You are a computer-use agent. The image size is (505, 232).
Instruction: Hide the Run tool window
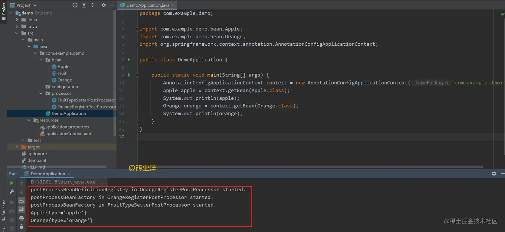(503, 174)
